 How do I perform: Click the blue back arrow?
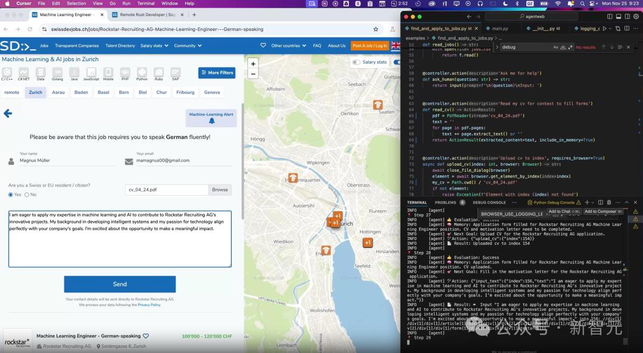[8, 114]
